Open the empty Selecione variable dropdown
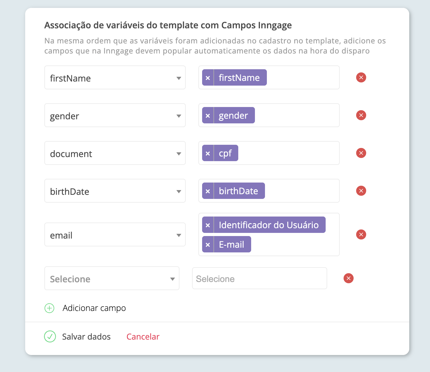The image size is (430, 372). (x=112, y=279)
